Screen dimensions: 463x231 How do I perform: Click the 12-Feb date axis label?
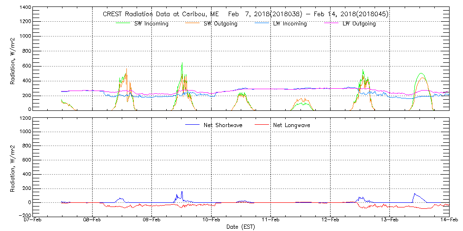point(330,220)
